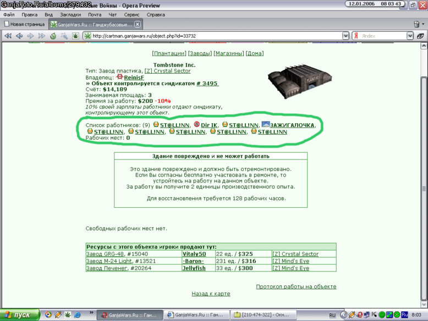Open Завод Печенег link
This screenshot has height=321, width=428.
[x=107, y=268]
